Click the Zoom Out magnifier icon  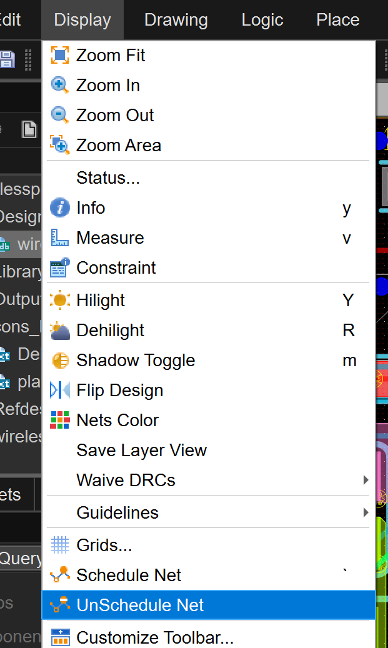tap(60, 115)
